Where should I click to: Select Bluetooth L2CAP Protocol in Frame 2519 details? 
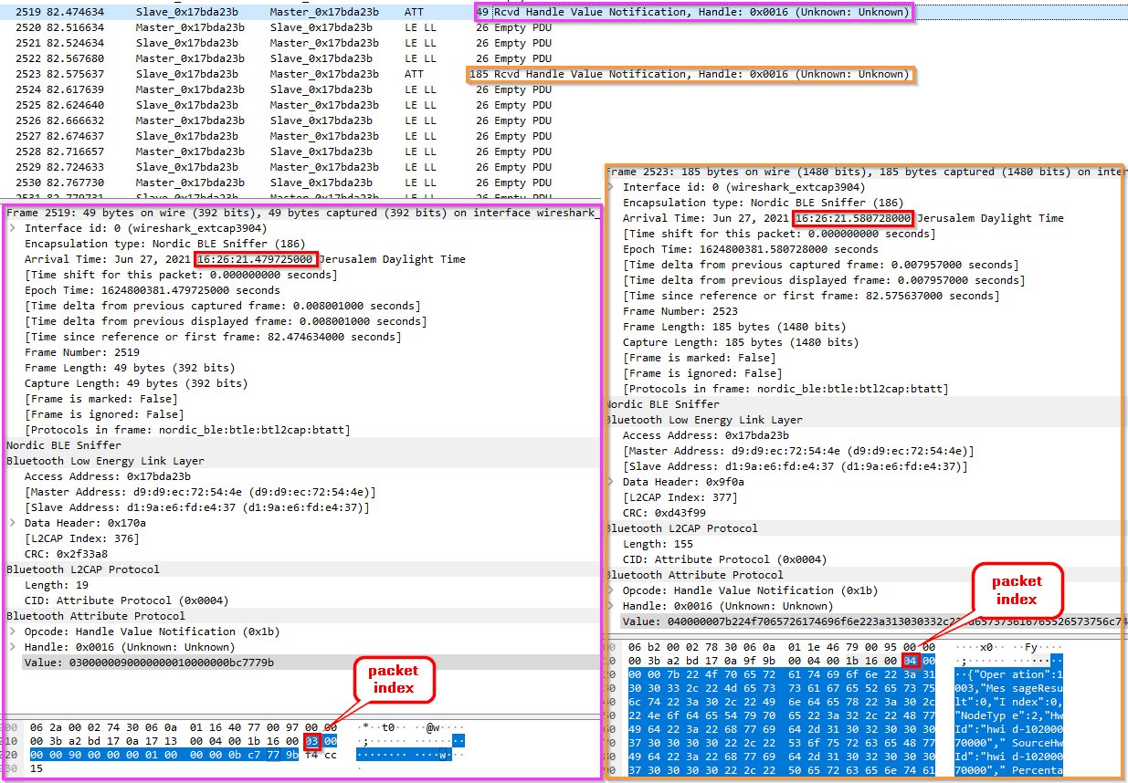301,569
